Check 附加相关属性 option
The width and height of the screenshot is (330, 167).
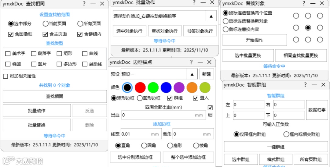(19, 76)
